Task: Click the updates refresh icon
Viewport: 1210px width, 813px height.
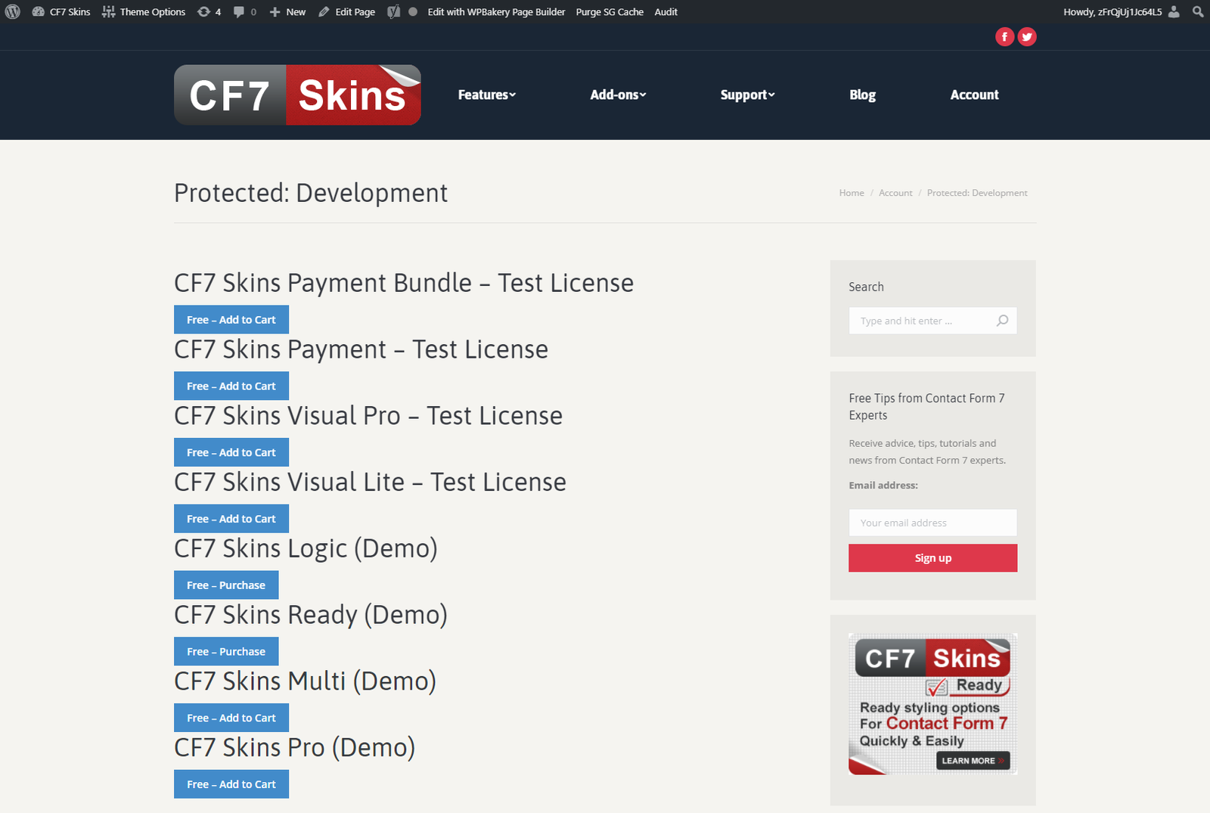Action: 204,12
